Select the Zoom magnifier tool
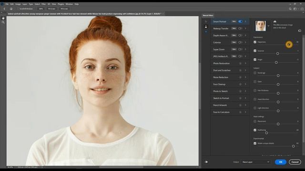 (3, 22)
